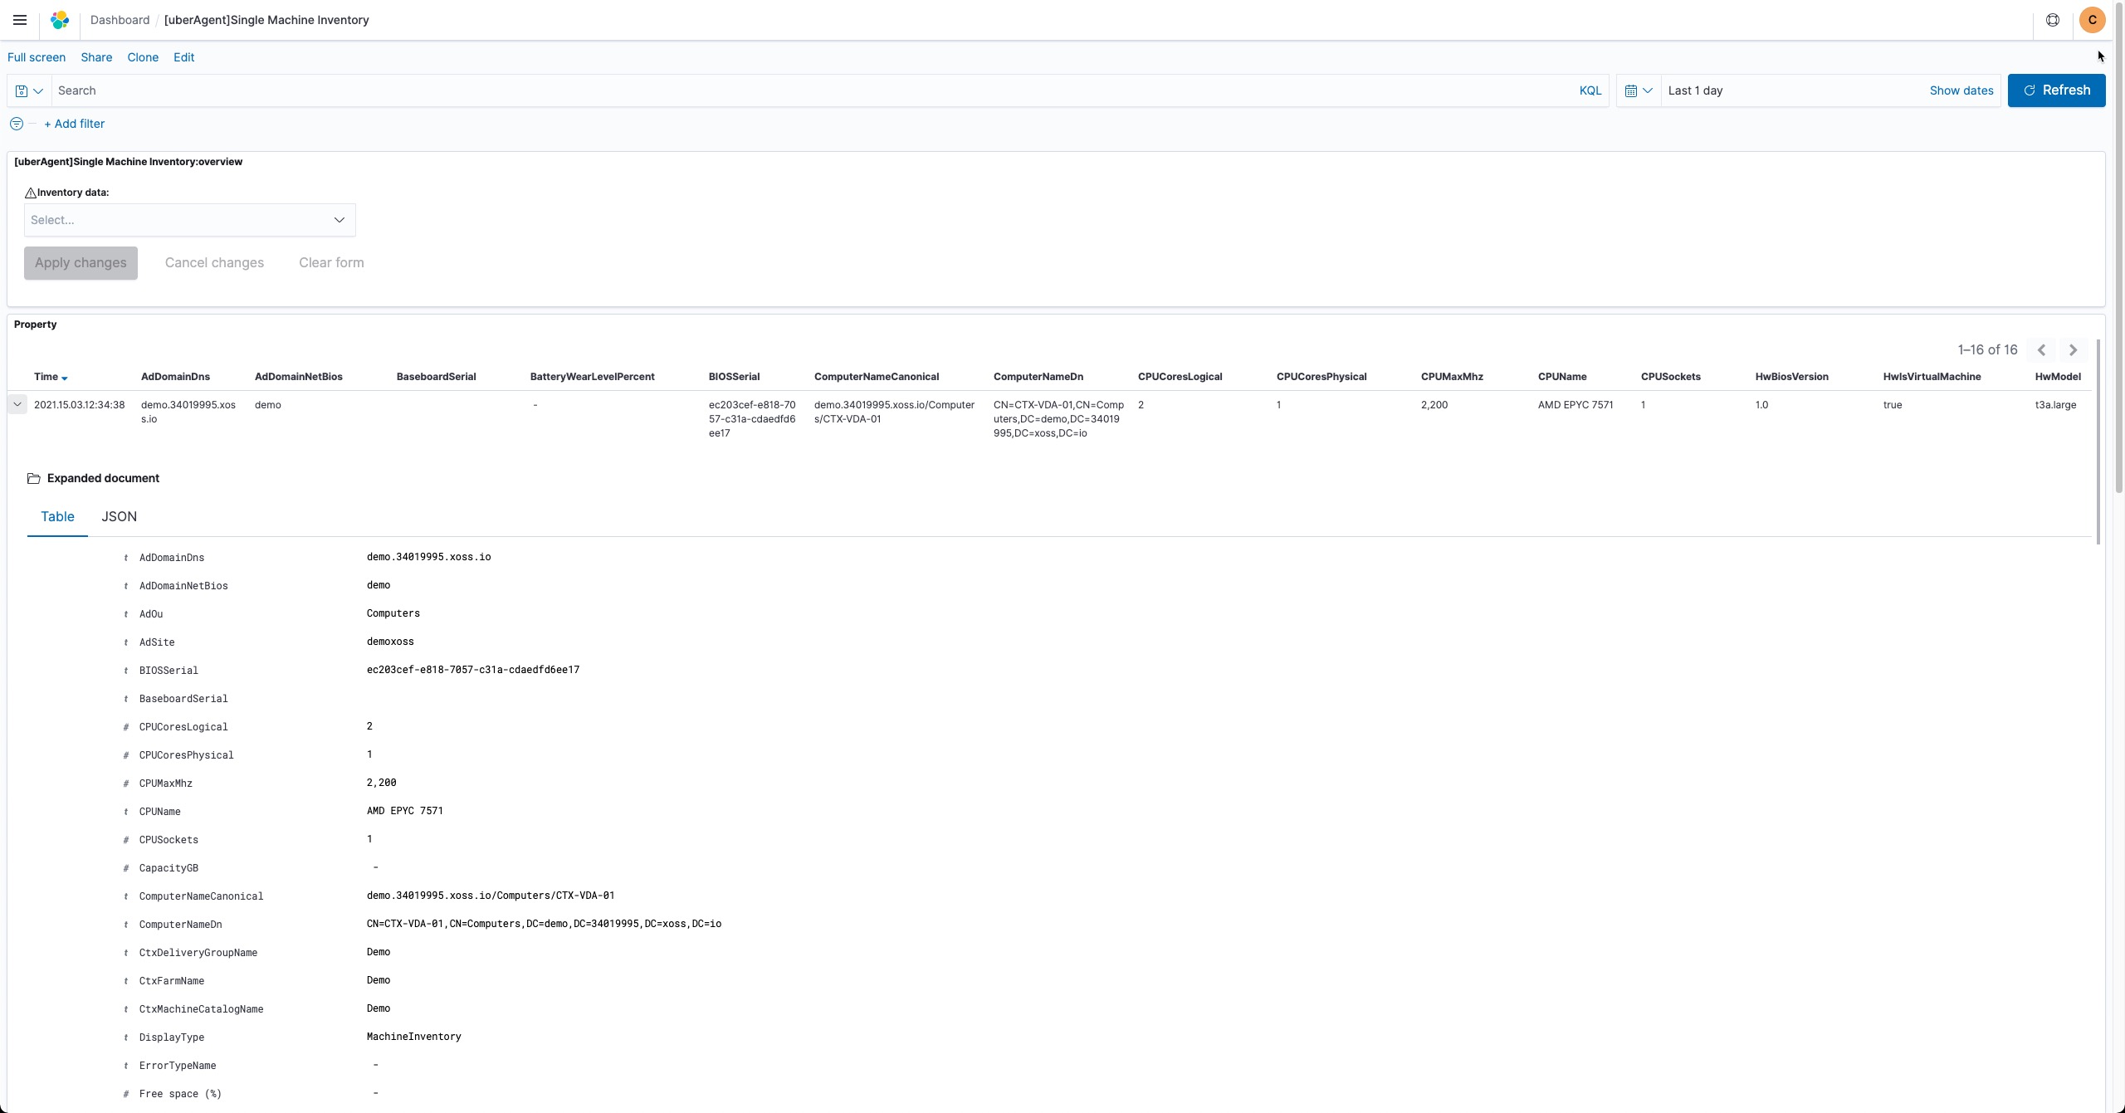Screen dimensions: 2125x1113
Task: Switch the KQL query language toggle
Action: coord(1590,90)
